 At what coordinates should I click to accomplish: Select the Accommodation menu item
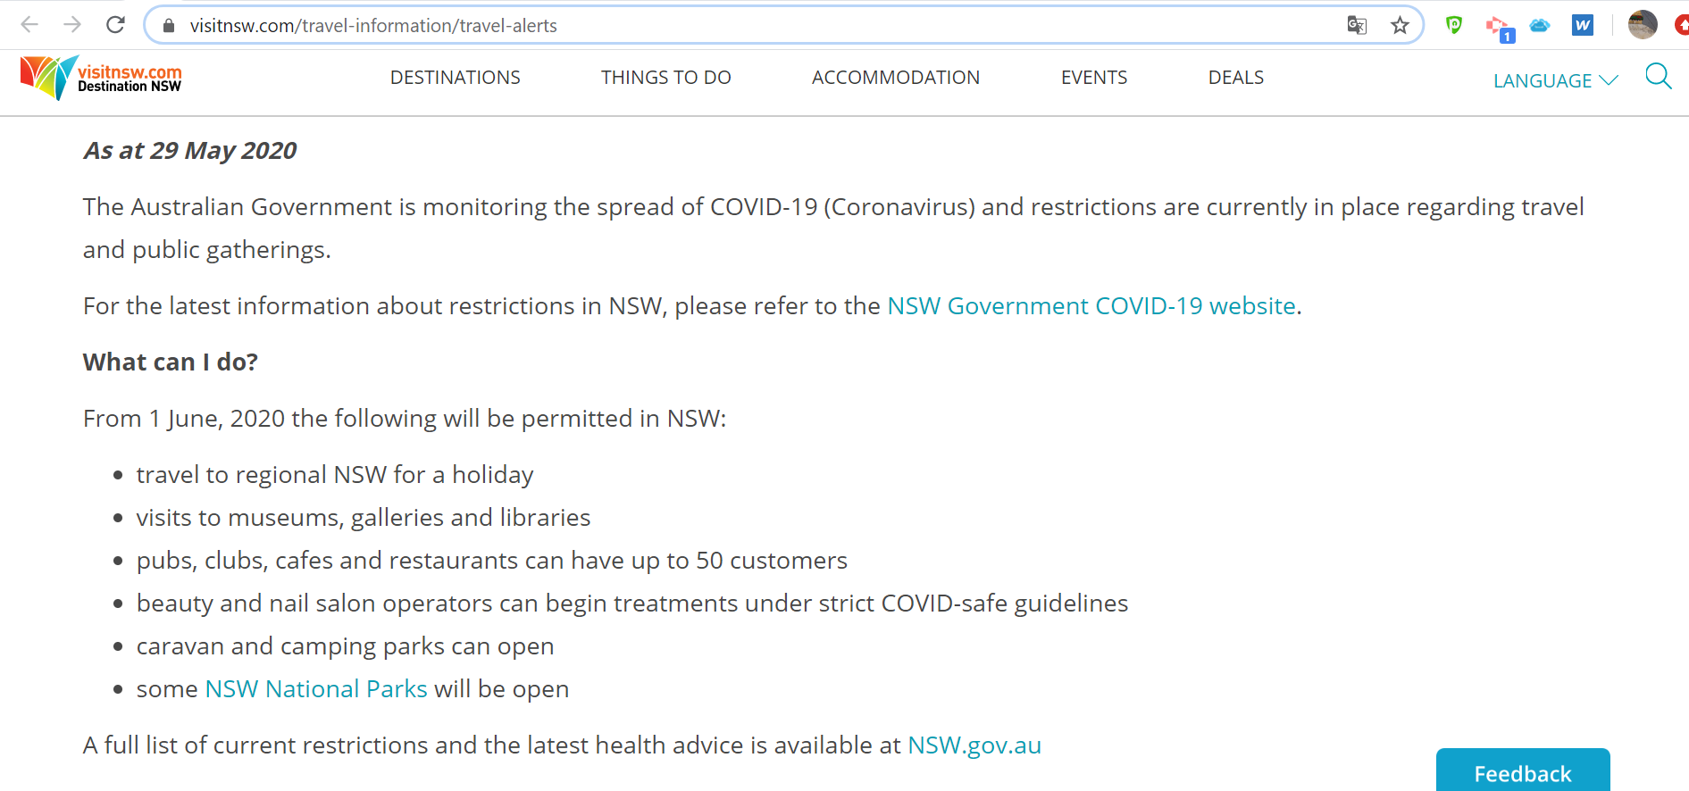click(x=896, y=78)
